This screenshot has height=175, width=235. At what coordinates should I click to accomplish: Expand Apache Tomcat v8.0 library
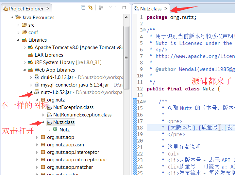tap(25, 47)
